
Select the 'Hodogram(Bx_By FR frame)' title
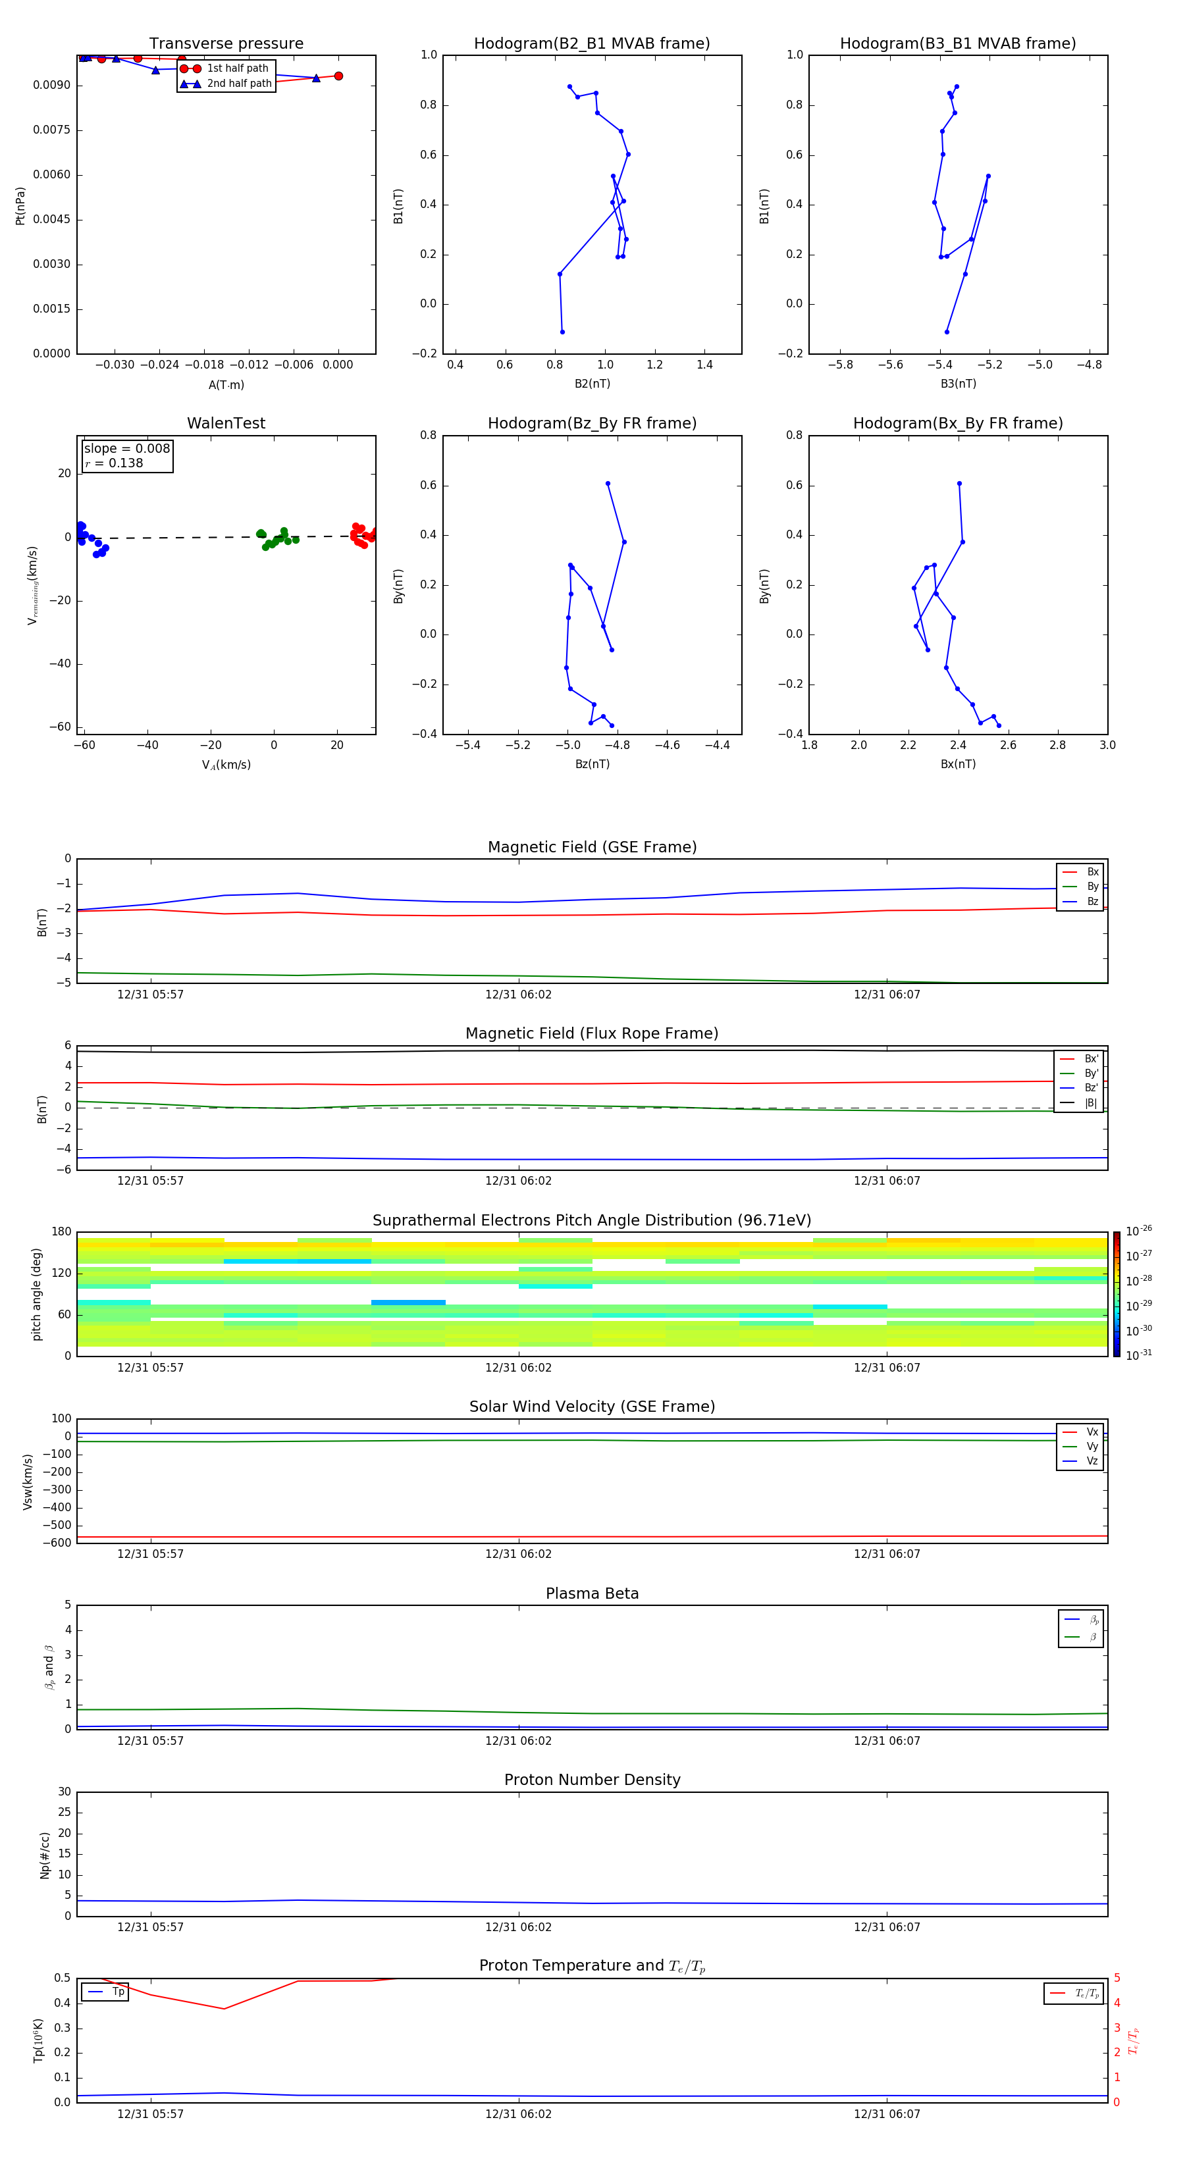958,423
